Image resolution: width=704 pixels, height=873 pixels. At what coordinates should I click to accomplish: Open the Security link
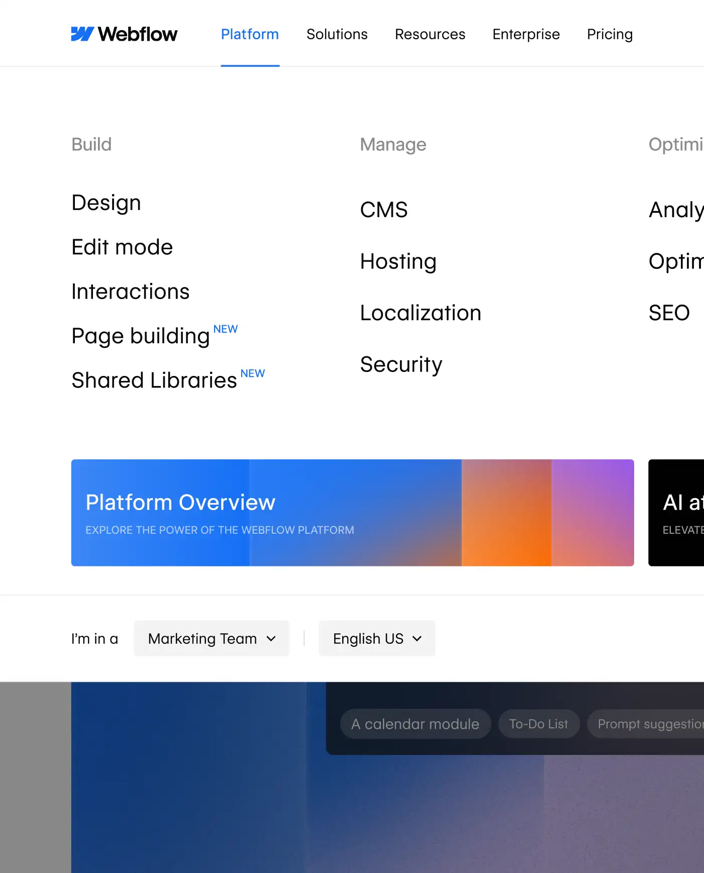click(x=401, y=364)
